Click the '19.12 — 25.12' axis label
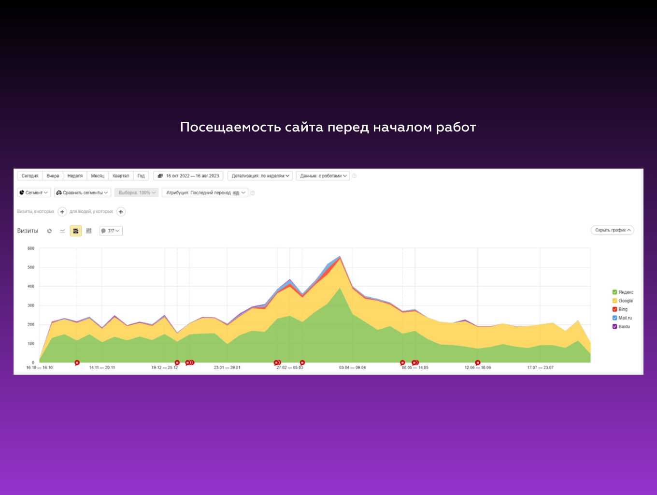Screen dimensions: 657x495 (165, 368)
